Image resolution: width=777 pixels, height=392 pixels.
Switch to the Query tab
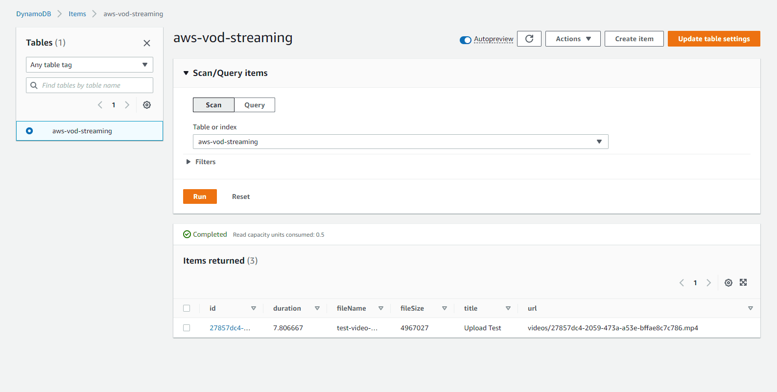pyautogui.click(x=255, y=105)
